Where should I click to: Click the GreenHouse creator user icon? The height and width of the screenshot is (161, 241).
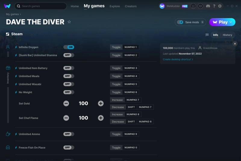tap(200, 48)
